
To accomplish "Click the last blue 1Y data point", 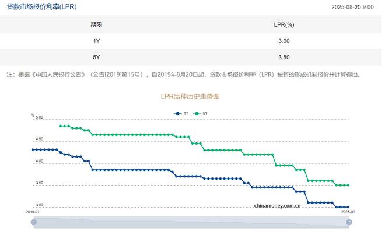I will click(348, 207).
